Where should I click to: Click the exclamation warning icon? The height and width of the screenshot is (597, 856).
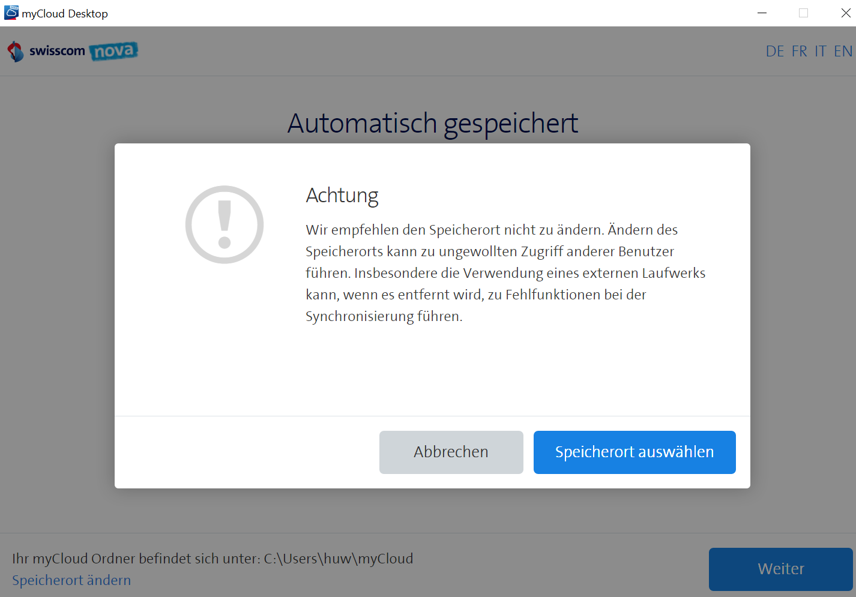click(224, 224)
